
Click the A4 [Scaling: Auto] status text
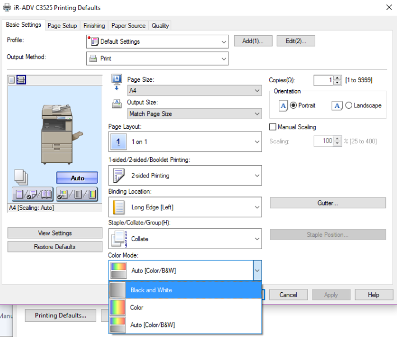pyautogui.click(x=31, y=208)
